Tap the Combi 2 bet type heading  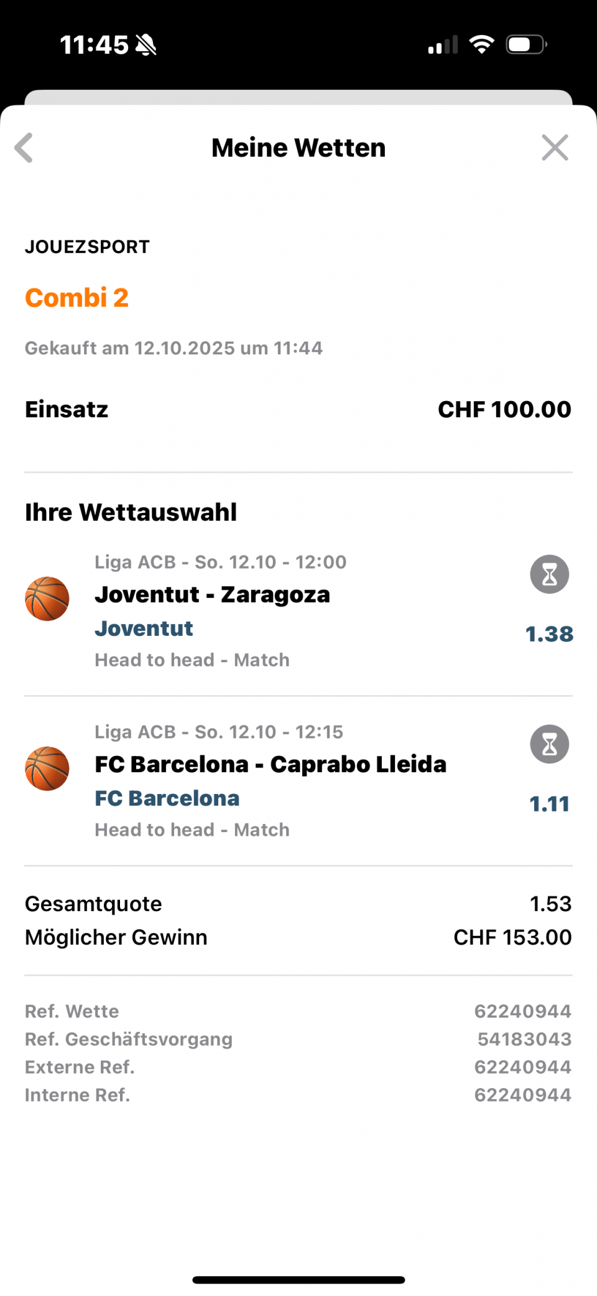(x=76, y=298)
